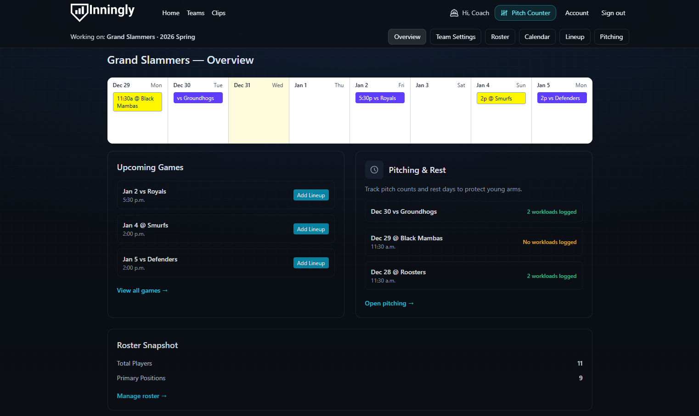Add Lineup for Jan 5 vs Defenders
Image resolution: width=699 pixels, height=416 pixels.
(311, 263)
